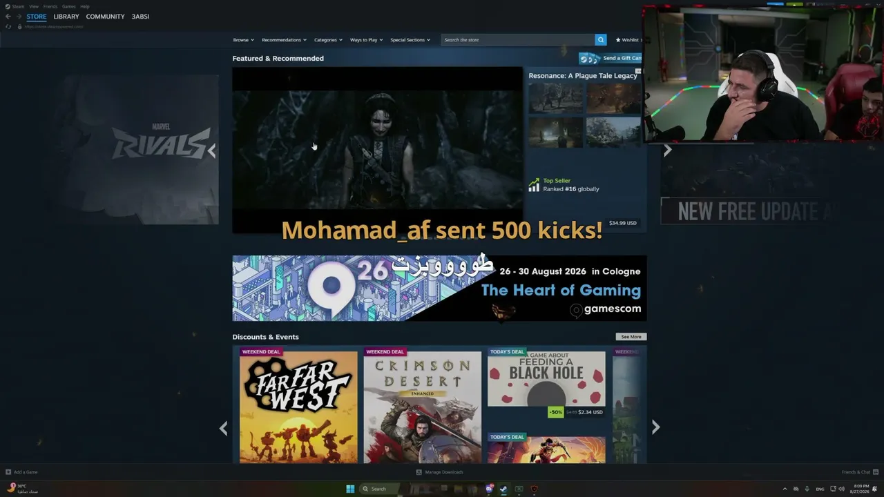
Task: Show hidden tray icons chevron
Action: 785,489
